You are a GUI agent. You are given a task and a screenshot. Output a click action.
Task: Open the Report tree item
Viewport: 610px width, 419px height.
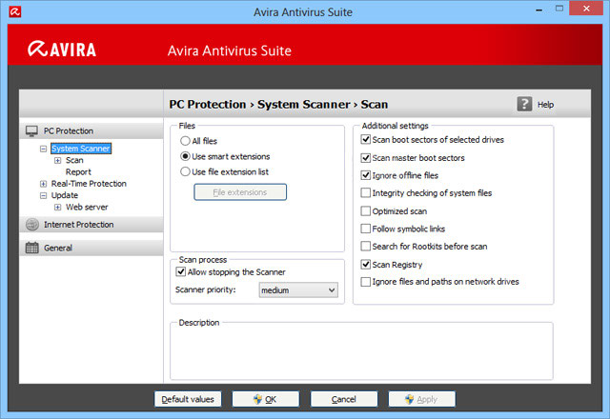click(78, 171)
